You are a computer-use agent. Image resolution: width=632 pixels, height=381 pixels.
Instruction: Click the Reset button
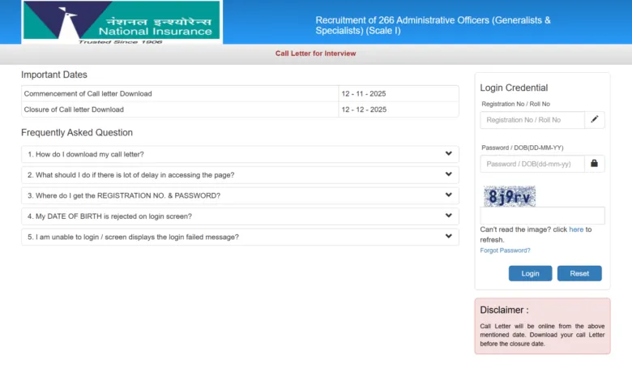pyautogui.click(x=579, y=273)
